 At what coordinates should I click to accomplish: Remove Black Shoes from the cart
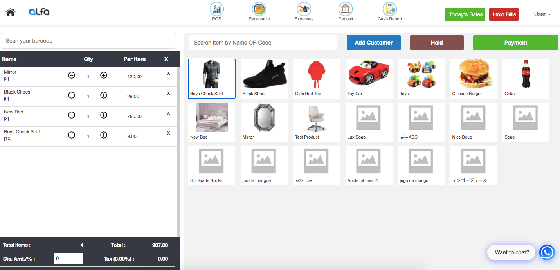(x=168, y=93)
